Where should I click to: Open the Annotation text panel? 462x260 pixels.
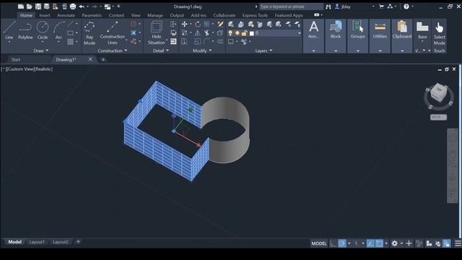point(313,35)
